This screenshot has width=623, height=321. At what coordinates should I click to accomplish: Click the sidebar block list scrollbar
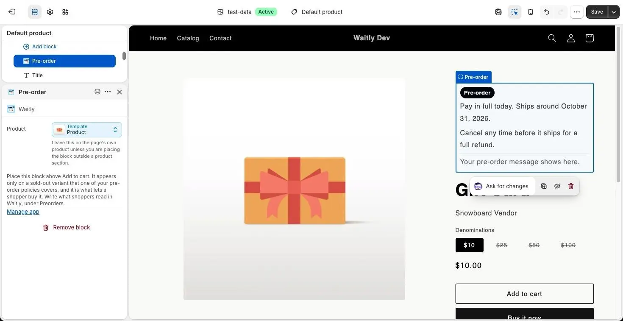click(124, 56)
